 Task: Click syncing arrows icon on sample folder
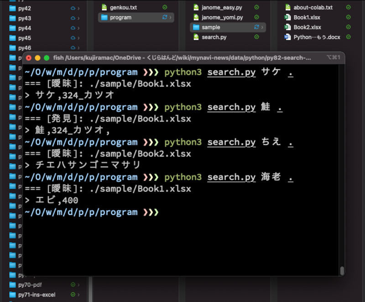coord(256,27)
